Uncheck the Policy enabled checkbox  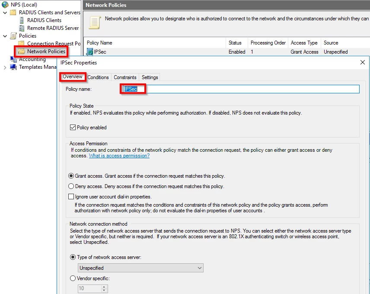73,128
